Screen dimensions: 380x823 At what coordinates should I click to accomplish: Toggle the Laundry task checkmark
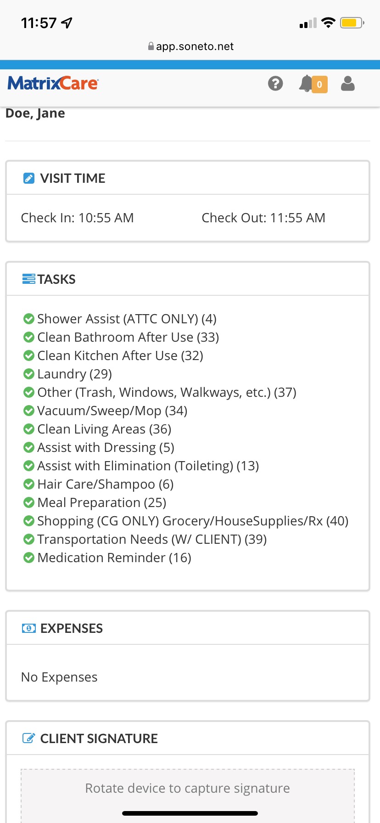pyautogui.click(x=29, y=374)
